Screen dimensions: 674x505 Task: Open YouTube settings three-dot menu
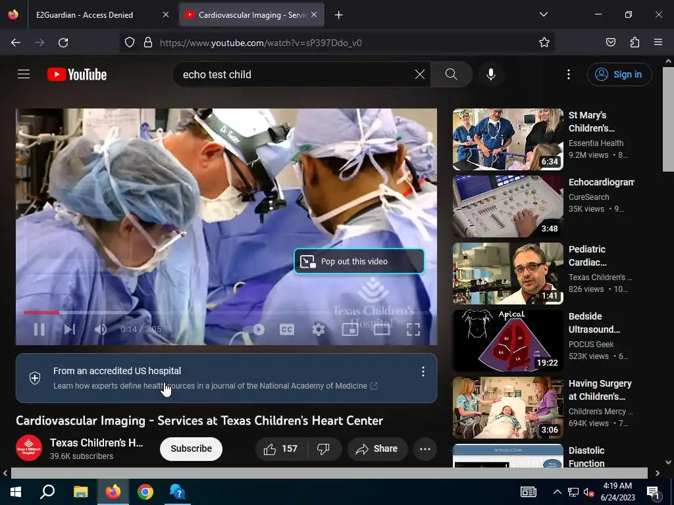tap(569, 74)
